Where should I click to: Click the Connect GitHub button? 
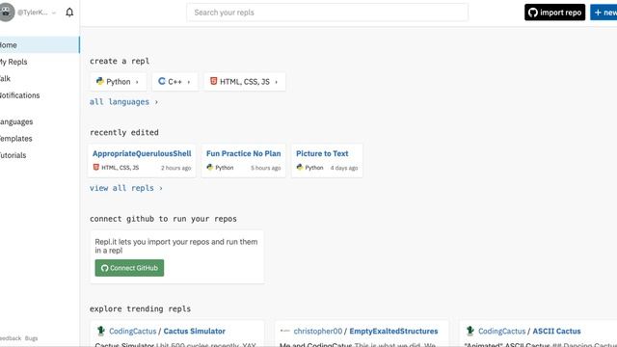[x=129, y=268]
